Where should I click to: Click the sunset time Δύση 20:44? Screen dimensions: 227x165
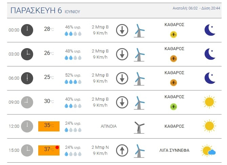pos(210,8)
